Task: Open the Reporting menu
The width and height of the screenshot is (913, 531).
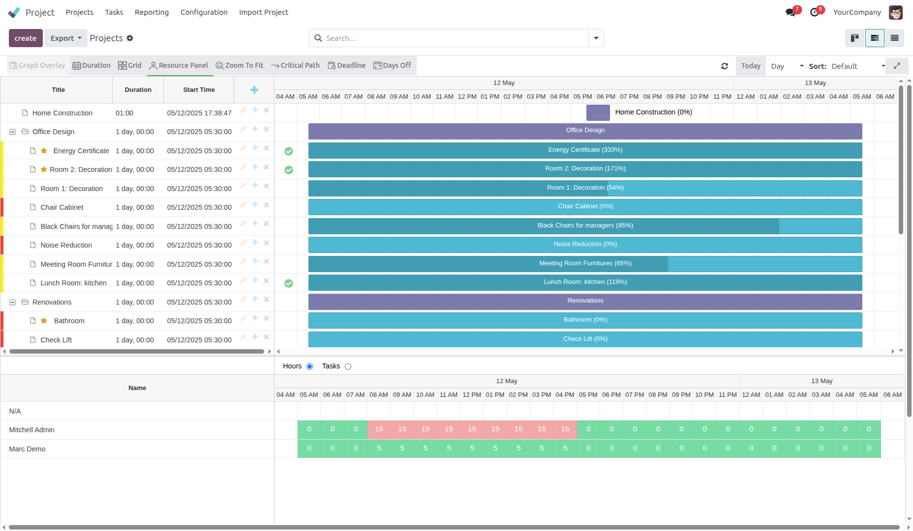Action: coord(152,12)
